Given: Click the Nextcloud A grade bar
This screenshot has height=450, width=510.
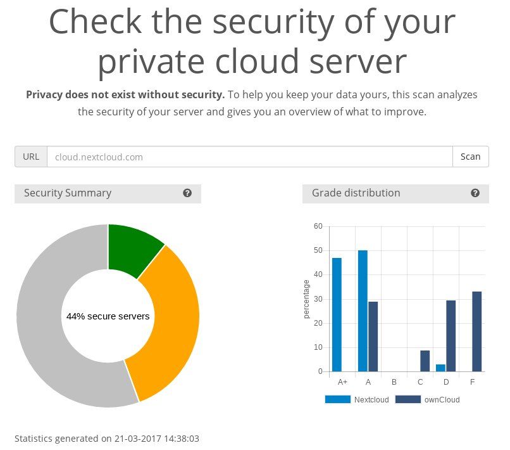Looking at the screenshot, I should [x=363, y=311].
